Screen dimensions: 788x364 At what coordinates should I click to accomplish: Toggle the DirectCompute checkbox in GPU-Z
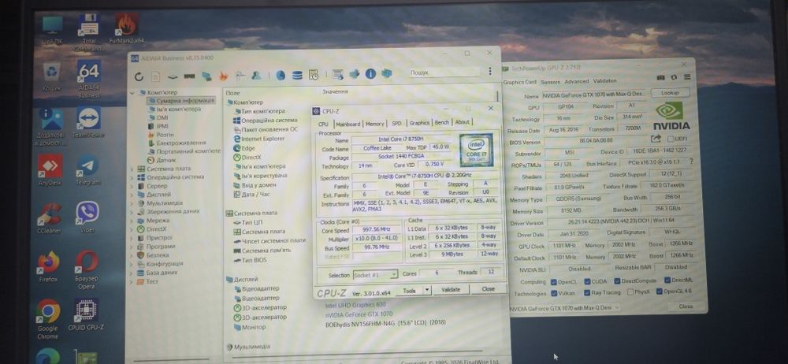pyautogui.click(x=618, y=280)
